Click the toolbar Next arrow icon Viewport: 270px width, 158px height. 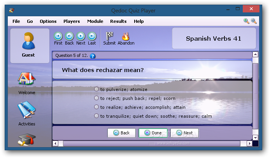81,36
